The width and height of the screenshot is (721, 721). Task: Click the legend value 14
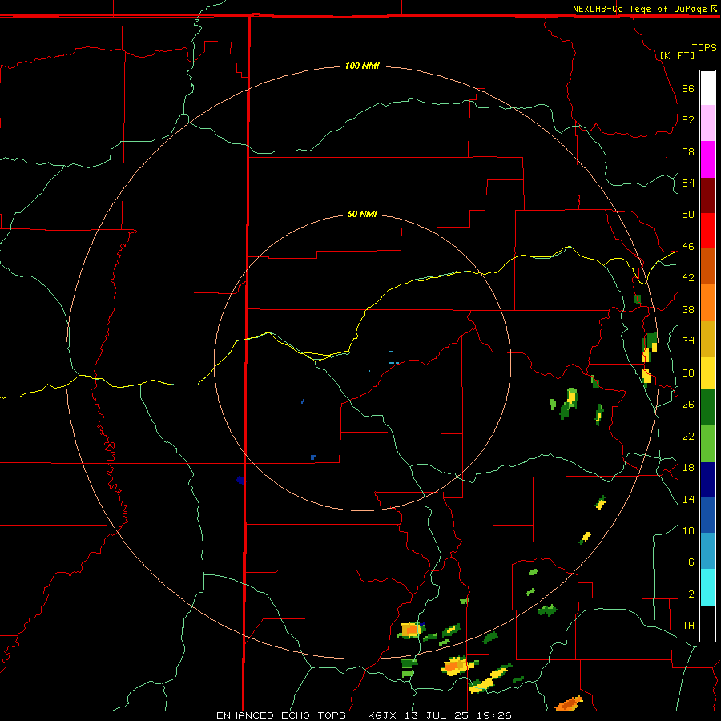point(688,499)
